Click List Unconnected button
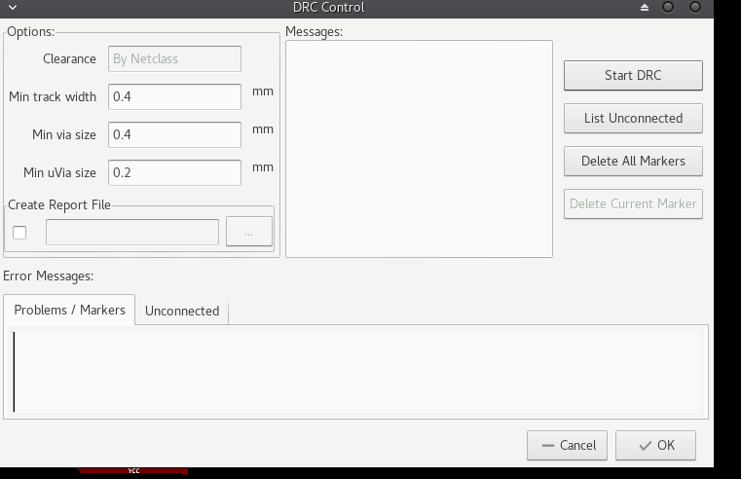Screen dimensions: 741x479 [633, 119]
